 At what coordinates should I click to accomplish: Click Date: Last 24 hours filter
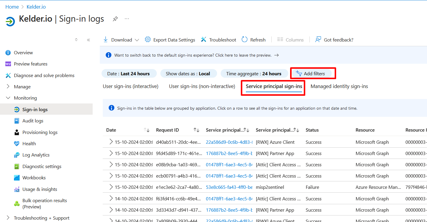coord(129,74)
